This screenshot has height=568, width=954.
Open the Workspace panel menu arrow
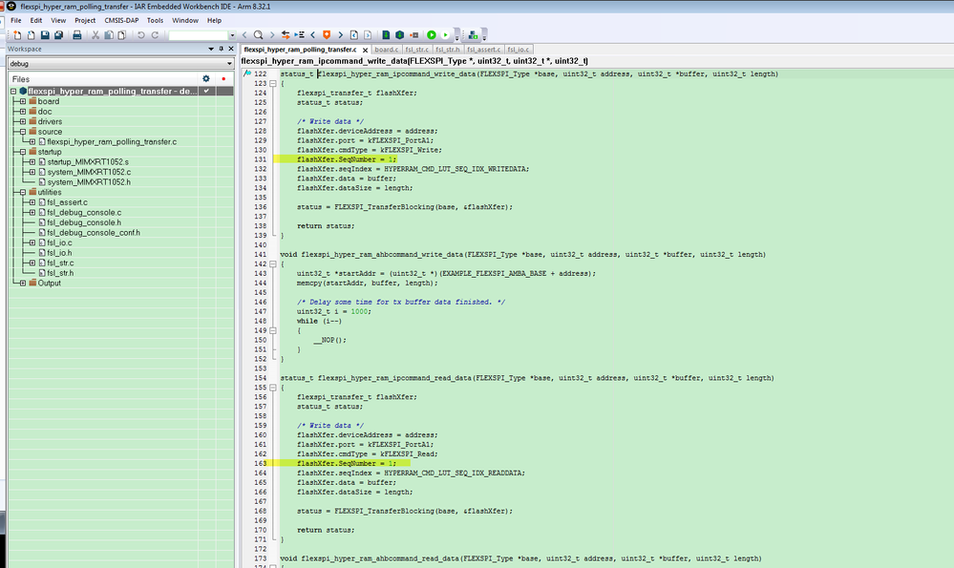tap(211, 49)
